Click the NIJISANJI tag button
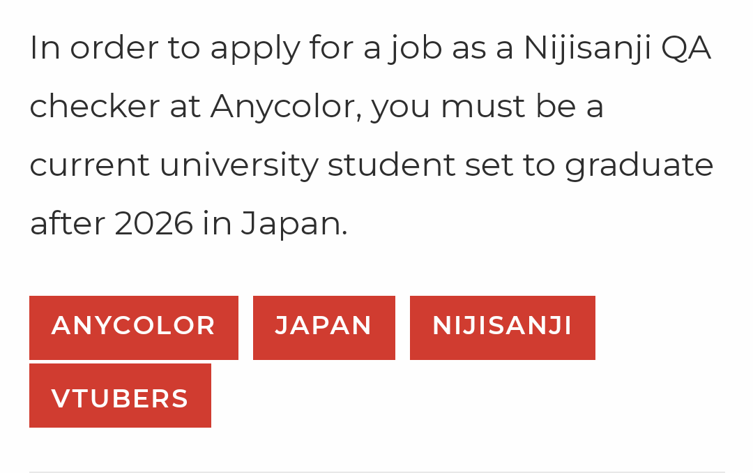 502,328
